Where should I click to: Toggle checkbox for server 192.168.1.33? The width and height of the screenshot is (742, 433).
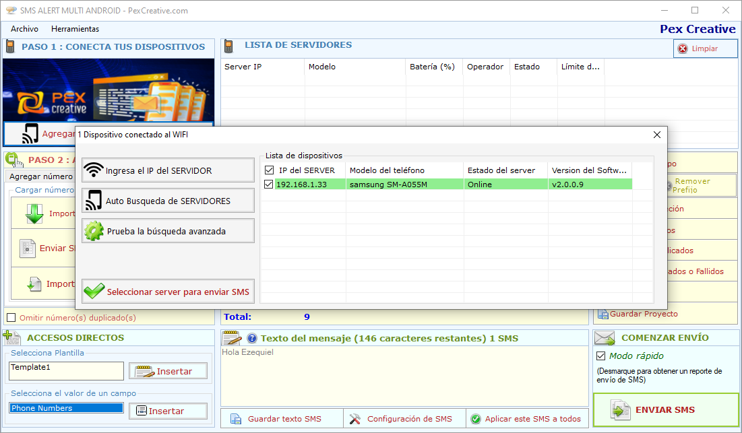pyautogui.click(x=269, y=185)
